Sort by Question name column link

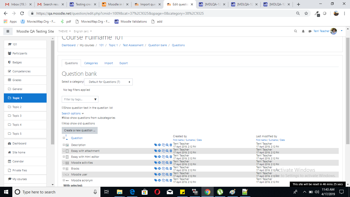(x=77, y=138)
